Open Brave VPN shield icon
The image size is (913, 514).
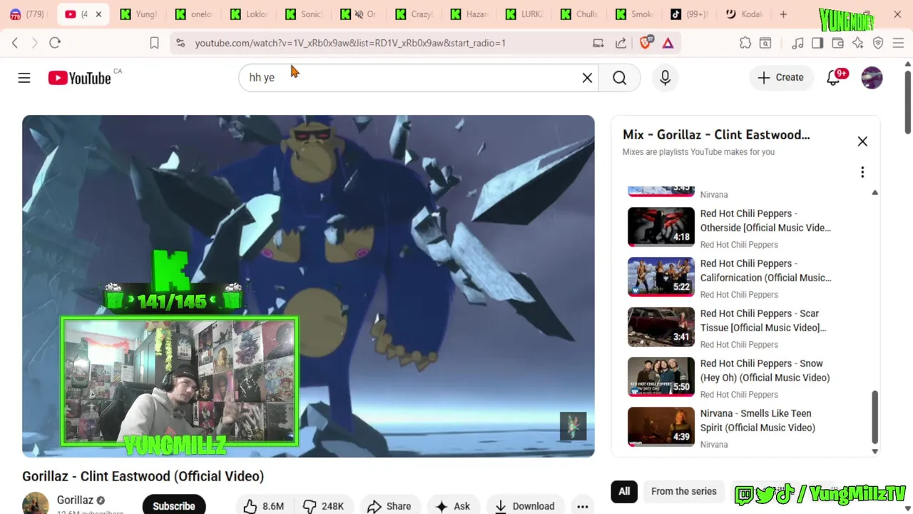coord(878,43)
